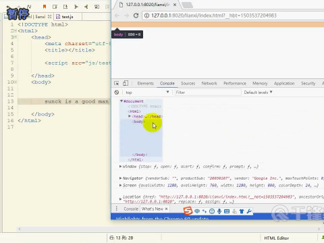Click the editor horizontal scrollbar
This screenshot has width=324, height=243.
tap(169, 229)
